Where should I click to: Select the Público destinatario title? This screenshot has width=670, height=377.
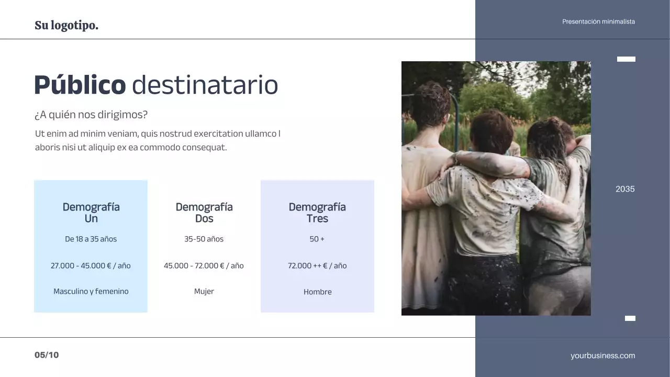tap(155, 85)
